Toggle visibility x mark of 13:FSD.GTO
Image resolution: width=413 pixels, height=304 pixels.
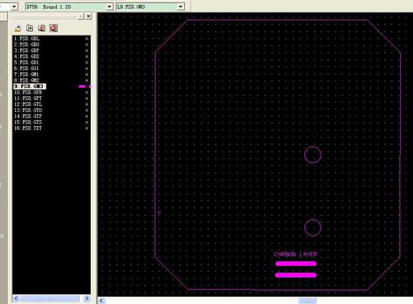pyautogui.click(x=87, y=110)
